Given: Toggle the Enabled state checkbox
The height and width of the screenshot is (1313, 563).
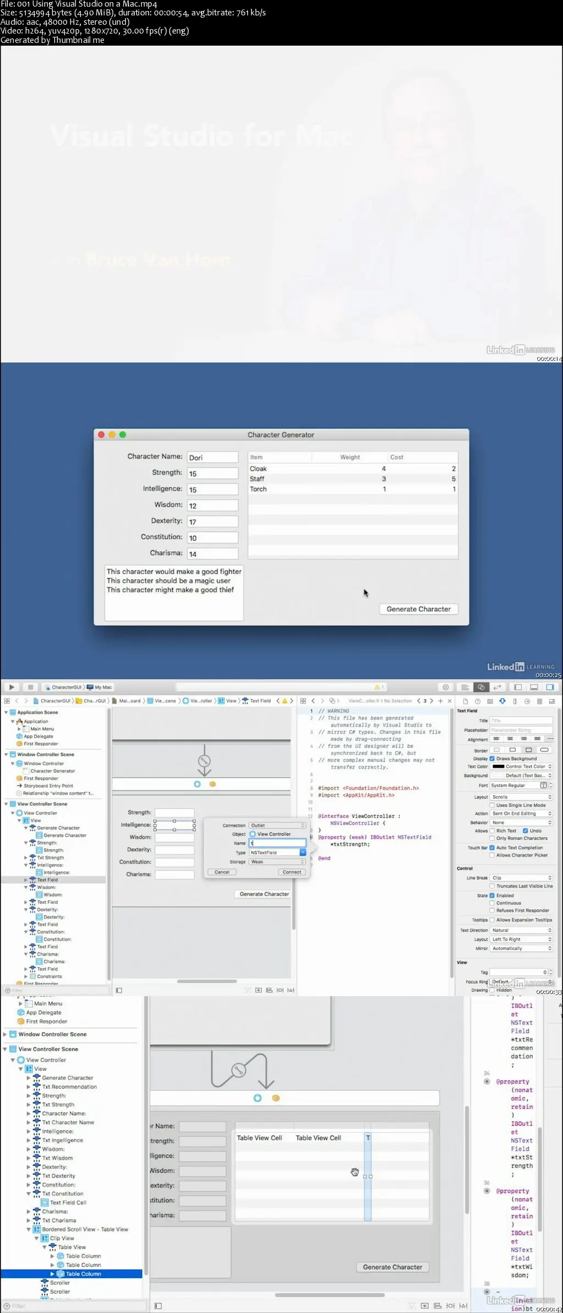Looking at the screenshot, I should (492, 896).
